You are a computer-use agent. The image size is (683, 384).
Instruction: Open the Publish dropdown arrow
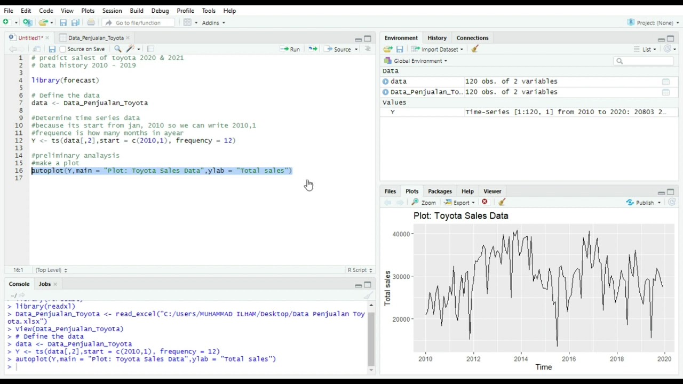pyautogui.click(x=660, y=203)
